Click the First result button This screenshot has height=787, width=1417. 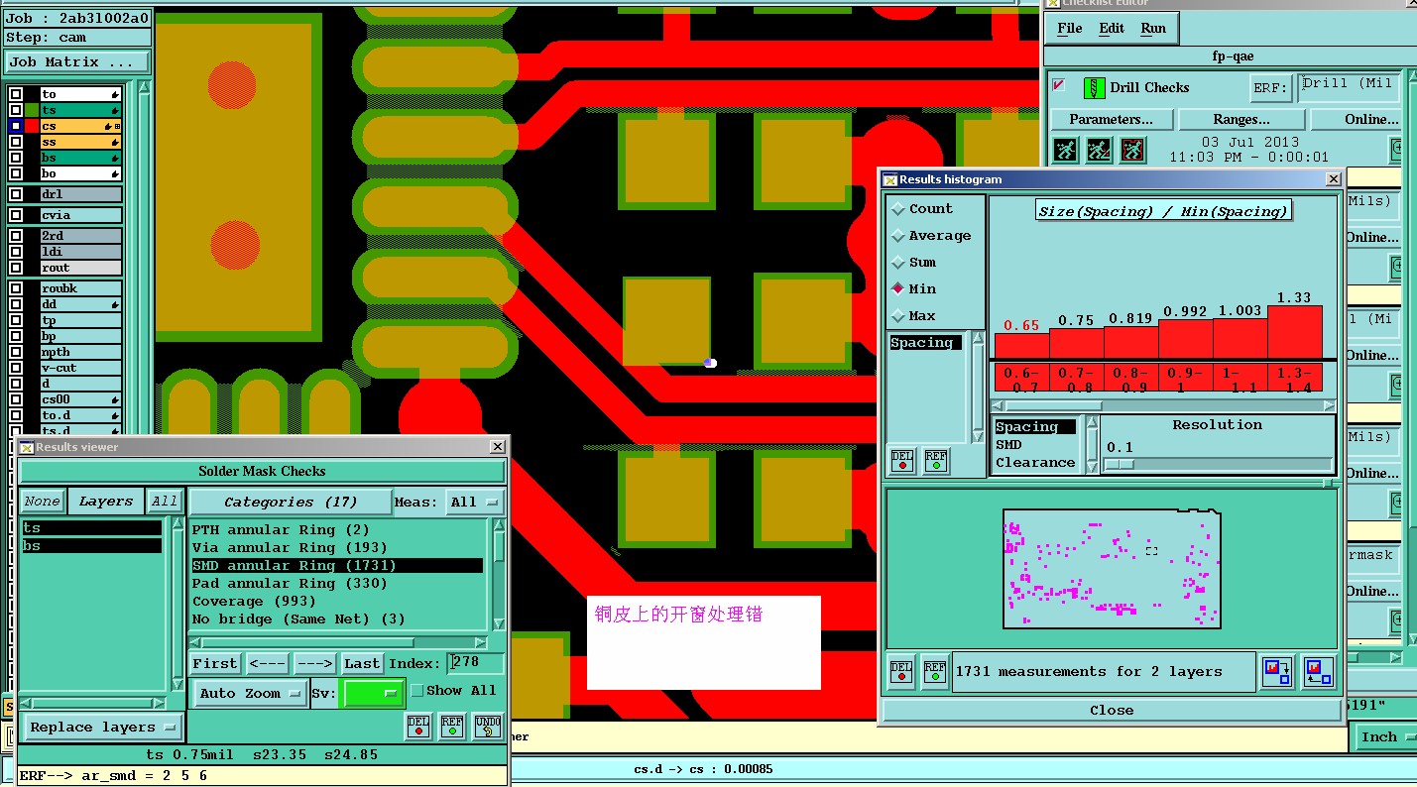click(215, 663)
